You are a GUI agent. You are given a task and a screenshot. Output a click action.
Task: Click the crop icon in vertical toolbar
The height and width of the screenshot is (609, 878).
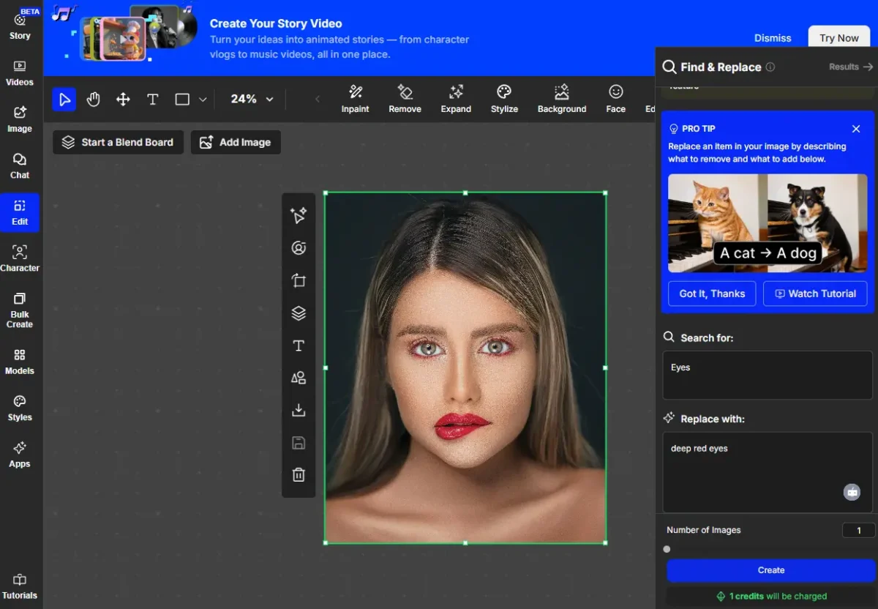[x=299, y=280]
